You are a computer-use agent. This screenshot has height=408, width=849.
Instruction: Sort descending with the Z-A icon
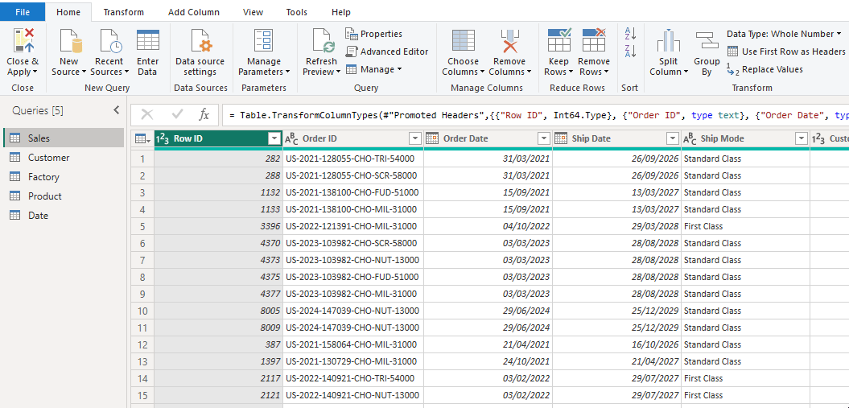tap(630, 52)
